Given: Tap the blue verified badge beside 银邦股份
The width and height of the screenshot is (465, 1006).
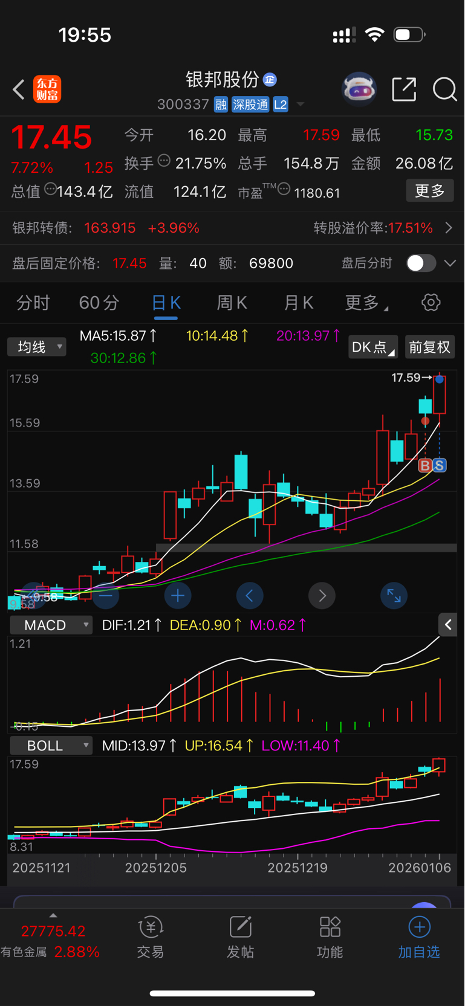Looking at the screenshot, I should [x=270, y=79].
